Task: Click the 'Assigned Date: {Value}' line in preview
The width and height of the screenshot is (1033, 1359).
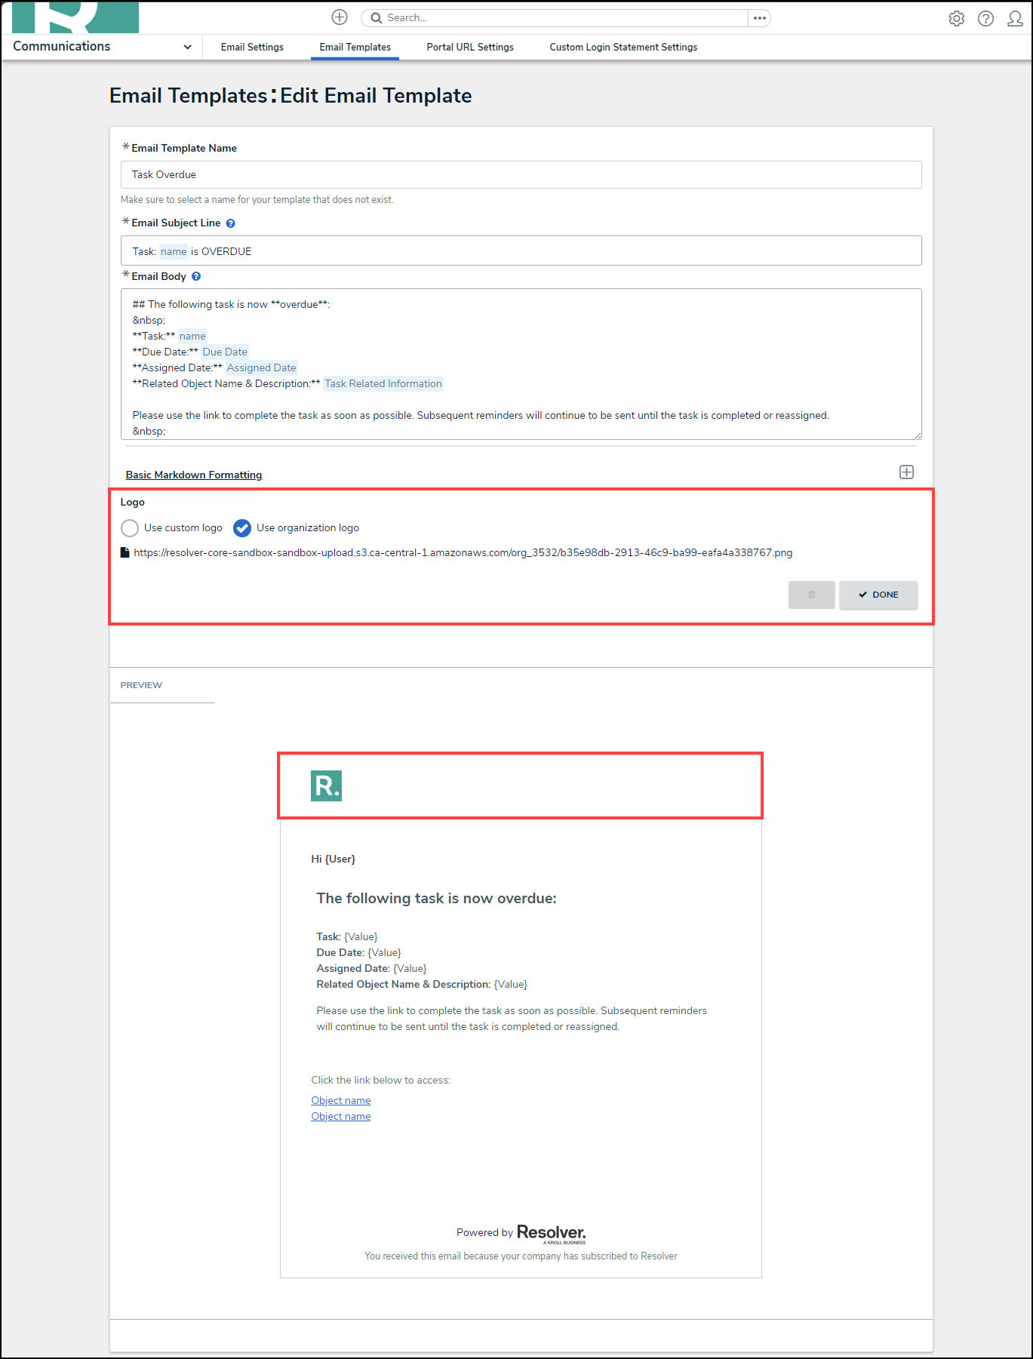Action: (x=371, y=969)
